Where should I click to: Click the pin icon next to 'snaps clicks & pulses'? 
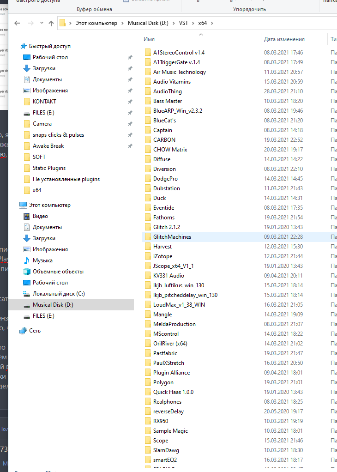pyautogui.click(x=130, y=135)
